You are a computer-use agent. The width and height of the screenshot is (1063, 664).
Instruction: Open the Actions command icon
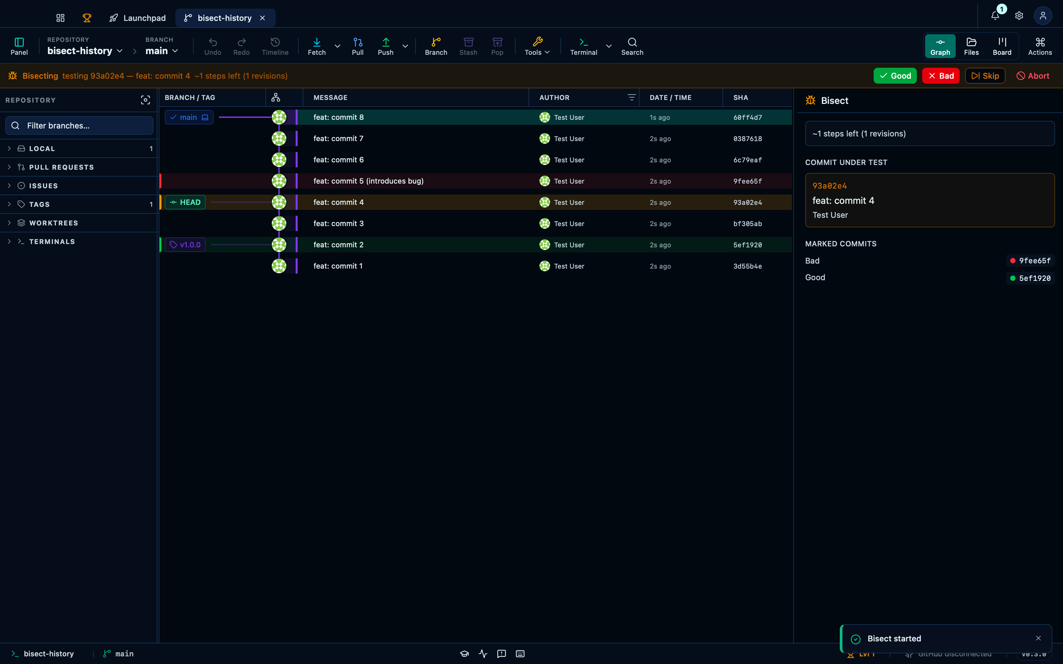pos(1040,46)
